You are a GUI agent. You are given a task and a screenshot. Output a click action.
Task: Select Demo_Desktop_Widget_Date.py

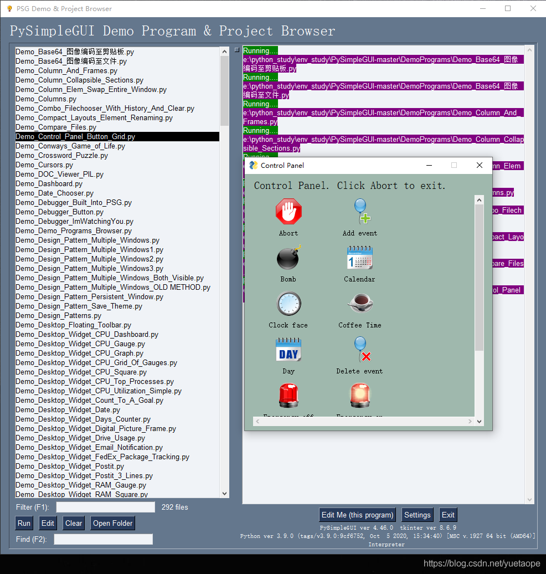click(x=117, y=409)
